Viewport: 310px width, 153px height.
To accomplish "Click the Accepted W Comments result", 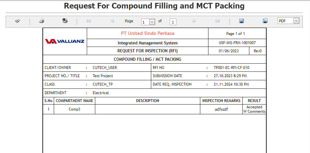I will 254,109.
